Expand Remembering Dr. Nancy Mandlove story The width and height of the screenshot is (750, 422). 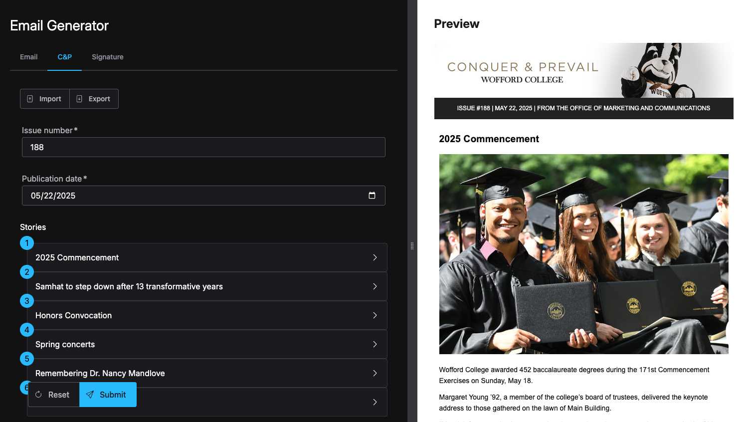coord(375,373)
